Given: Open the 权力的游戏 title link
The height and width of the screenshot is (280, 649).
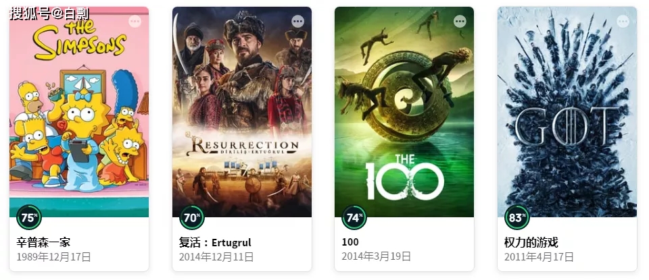Looking at the screenshot, I should 531,242.
